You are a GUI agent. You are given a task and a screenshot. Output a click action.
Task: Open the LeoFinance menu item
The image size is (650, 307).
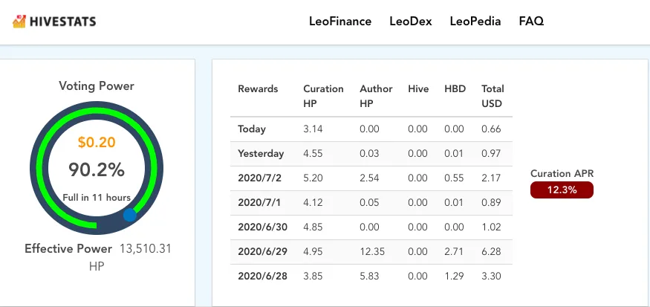click(x=340, y=21)
